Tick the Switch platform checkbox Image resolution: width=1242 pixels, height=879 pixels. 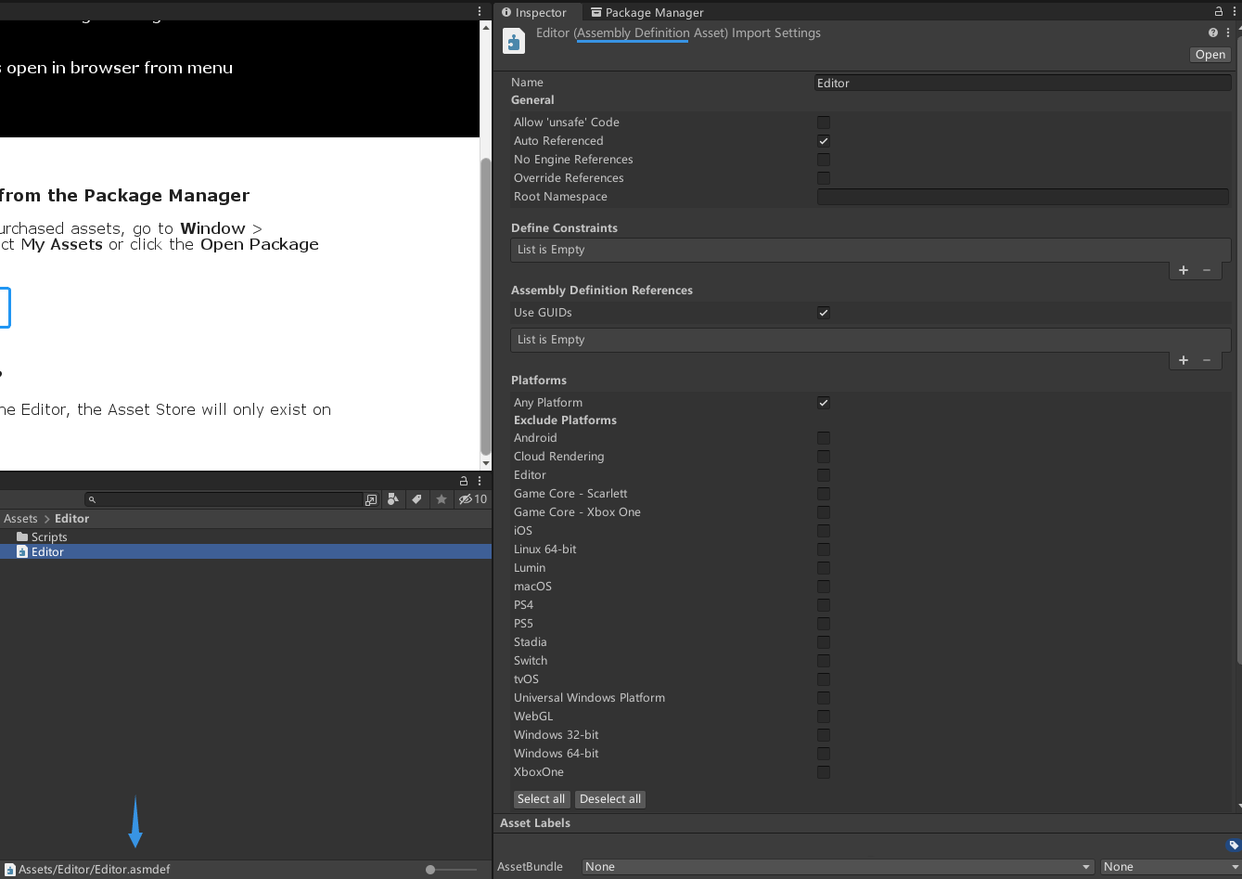pos(824,661)
